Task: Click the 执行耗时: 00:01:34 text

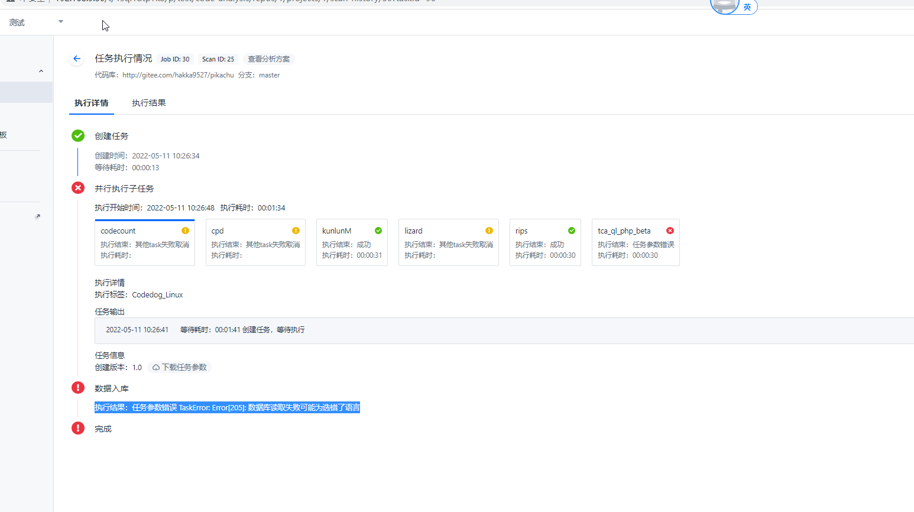Action: click(x=253, y=208)
